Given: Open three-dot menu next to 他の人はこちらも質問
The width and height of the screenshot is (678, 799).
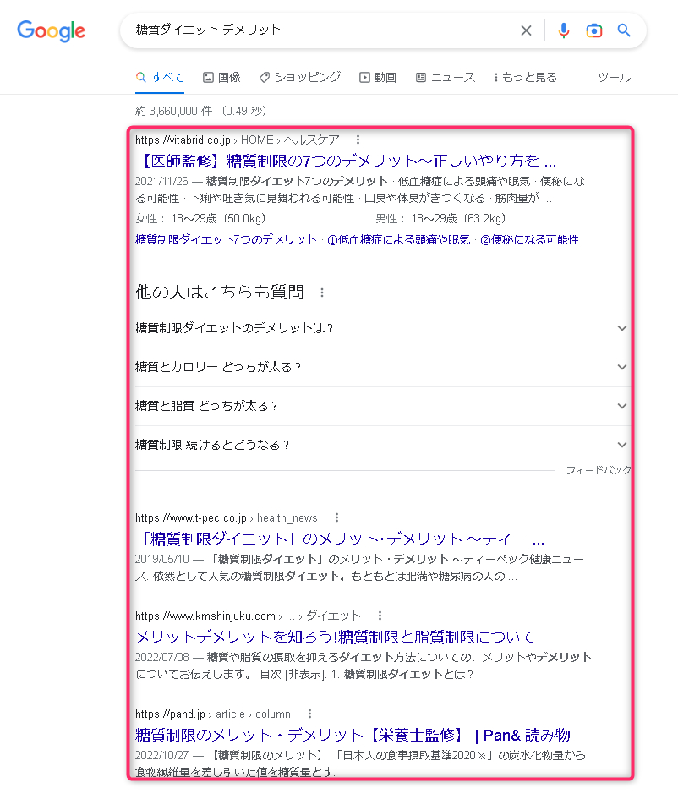Looking at the screenshot, I should pos(322,293).
